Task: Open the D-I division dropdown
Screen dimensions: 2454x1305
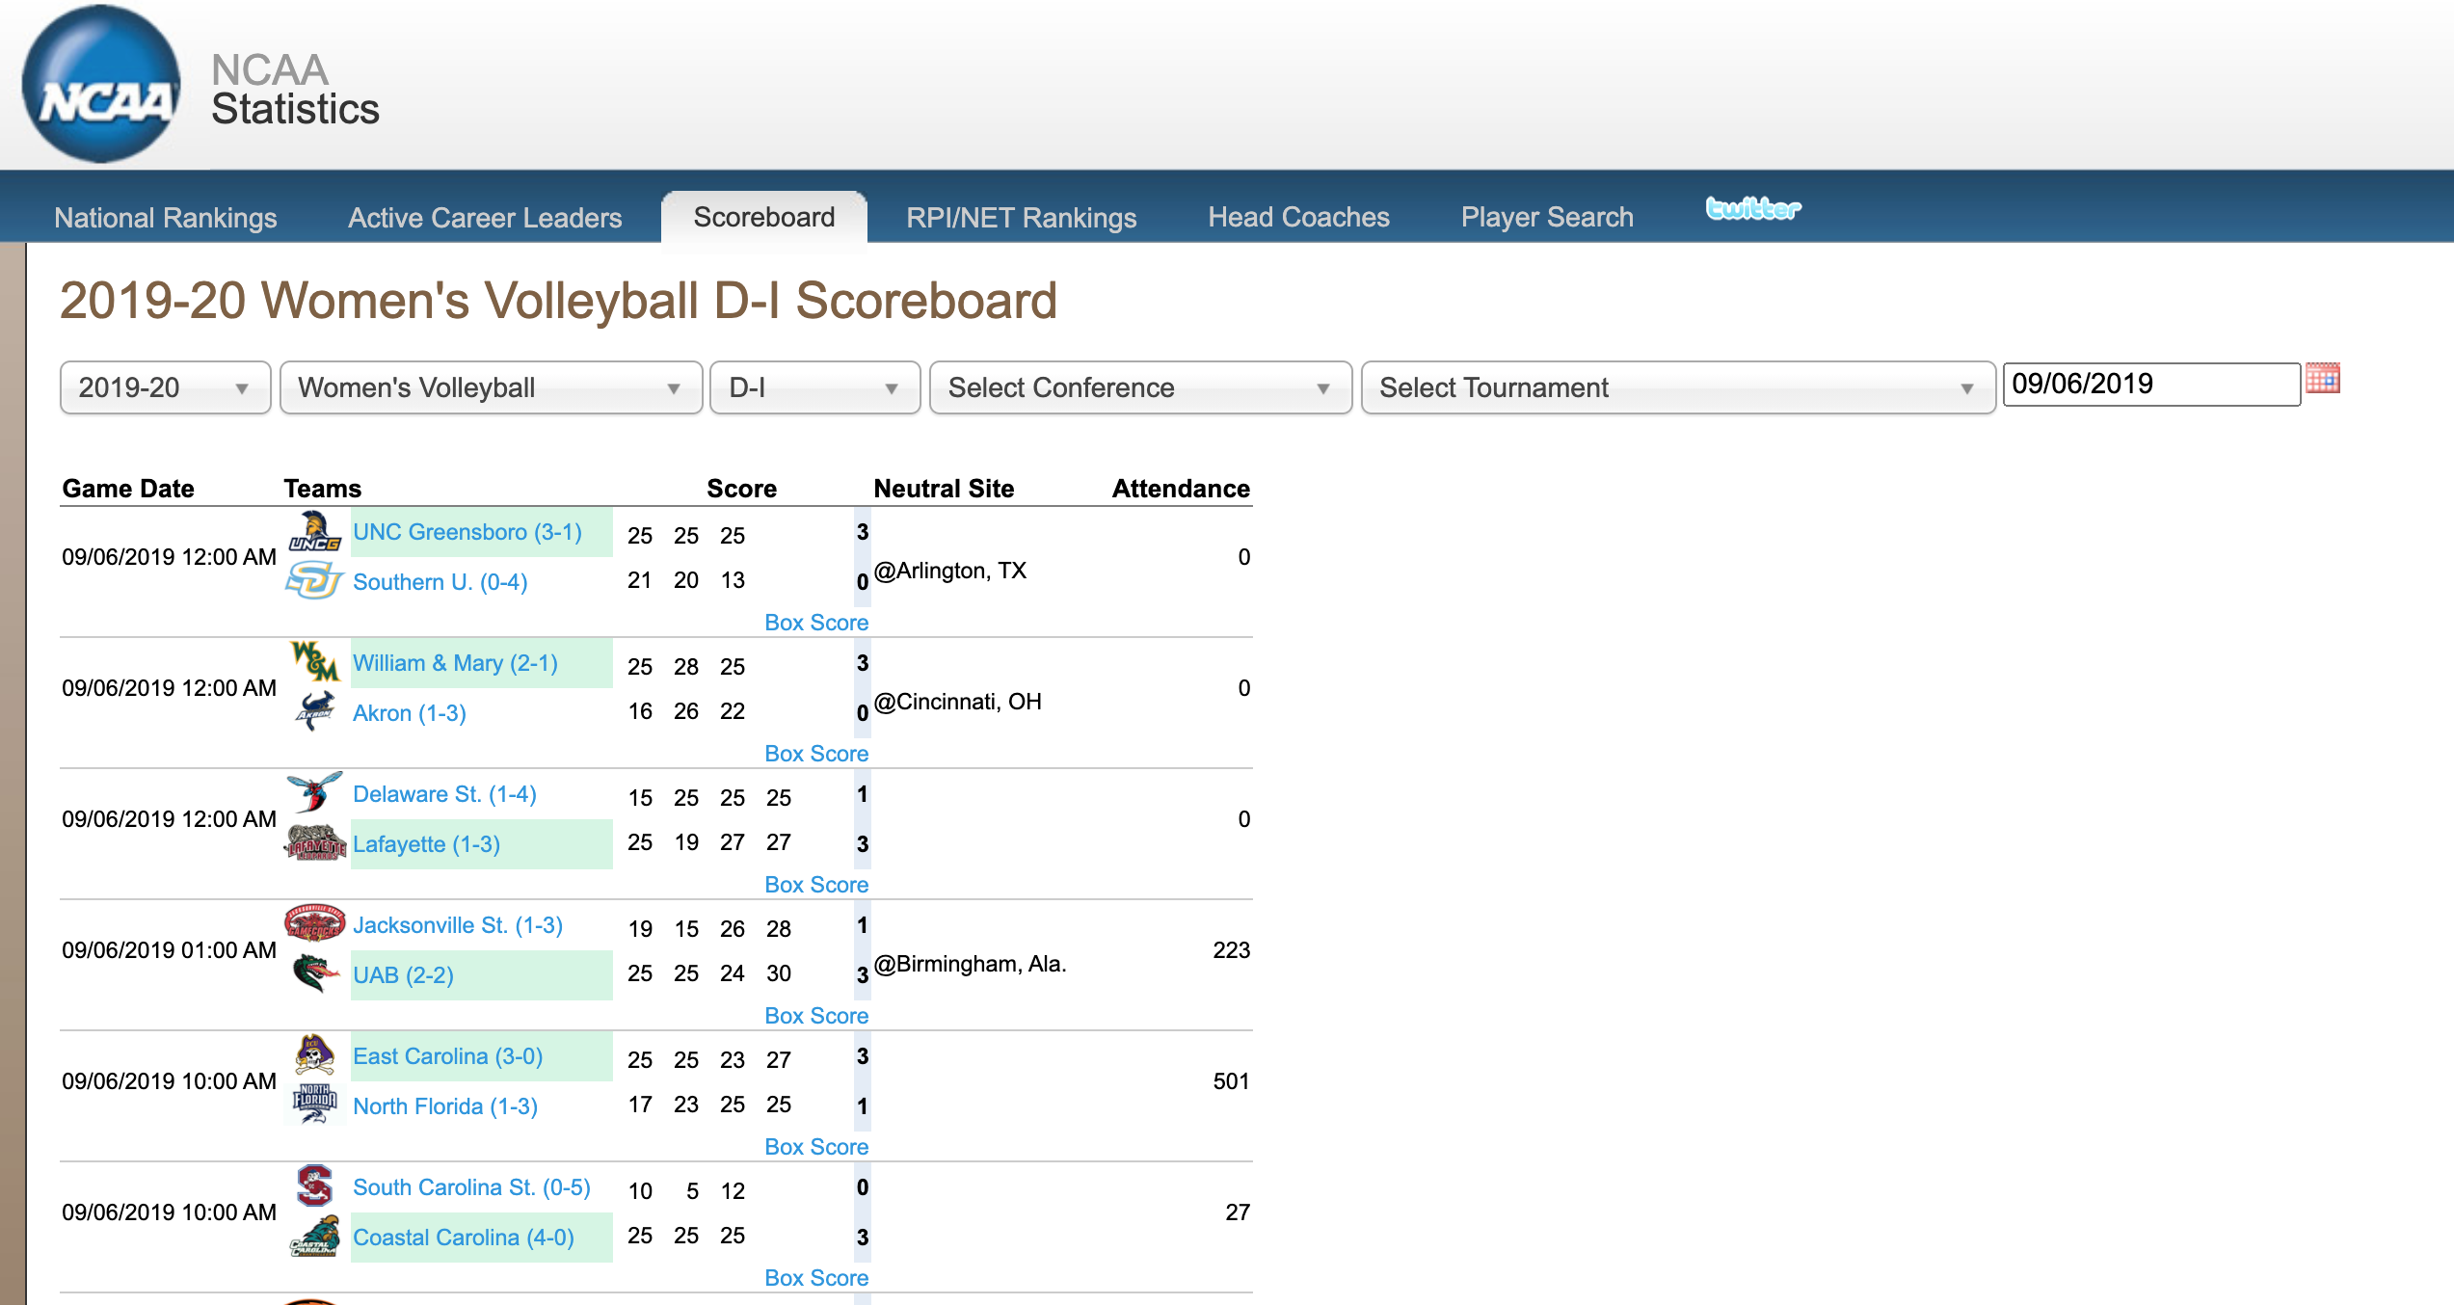Action: pyautogui.click(x=814, y=387)
